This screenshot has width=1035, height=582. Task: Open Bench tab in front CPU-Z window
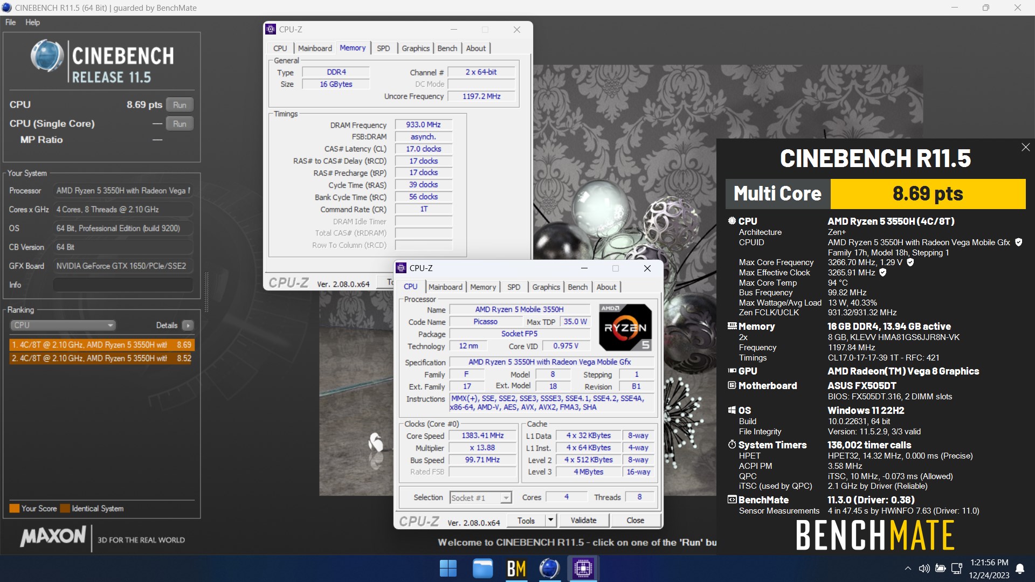tap(578, 287)
